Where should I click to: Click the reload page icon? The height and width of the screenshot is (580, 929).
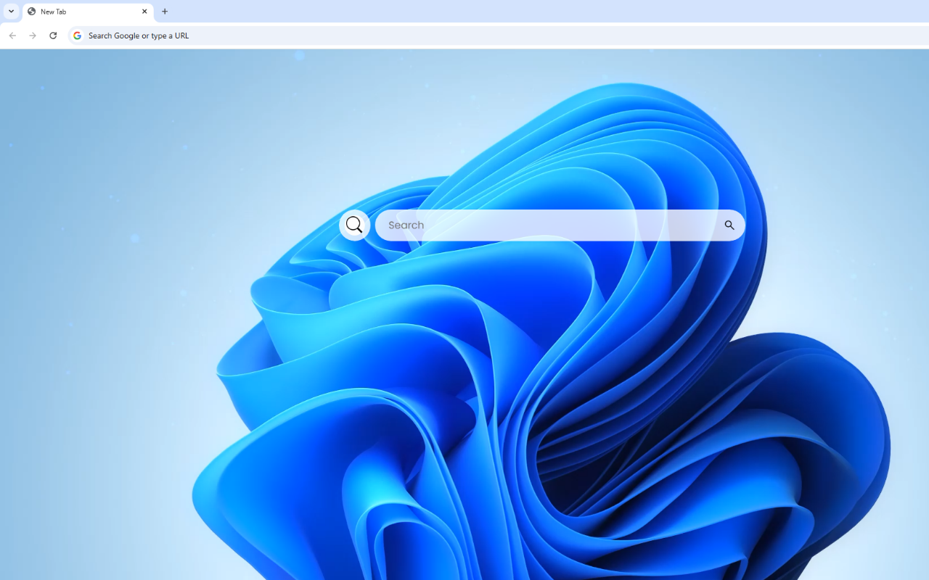52,35
